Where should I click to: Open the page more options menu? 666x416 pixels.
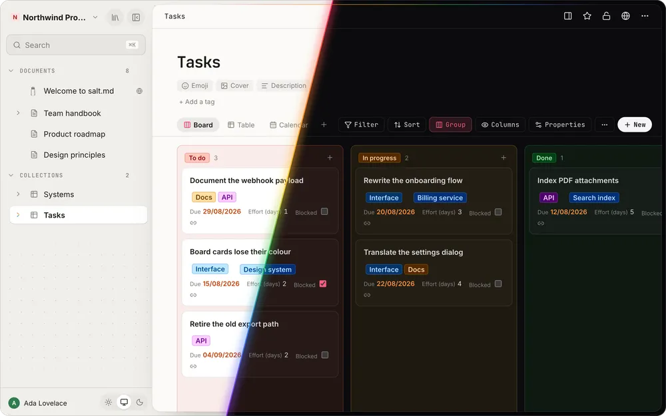click(x=645, y=16)
